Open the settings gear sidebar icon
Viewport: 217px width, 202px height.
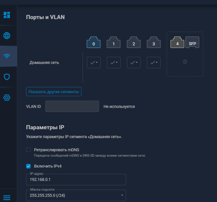pos(7,97)
